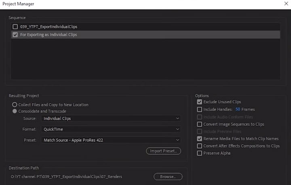Toggle the Preserve Alpha checkbox
The height and width of the screenshot is (185, 291).
tap(199, 153)
